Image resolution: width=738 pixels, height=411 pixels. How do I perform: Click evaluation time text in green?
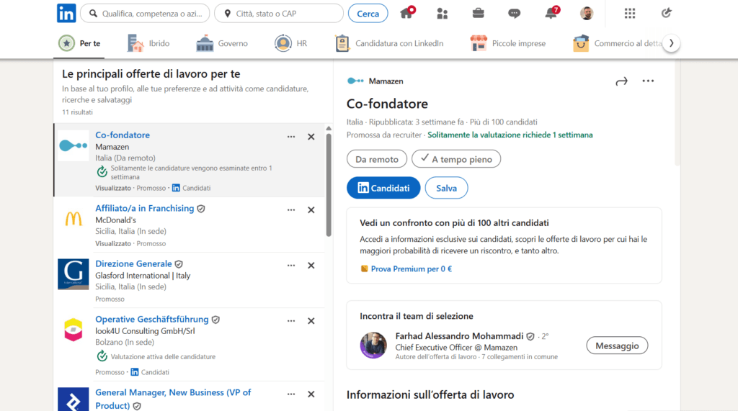tap(510, 135)
